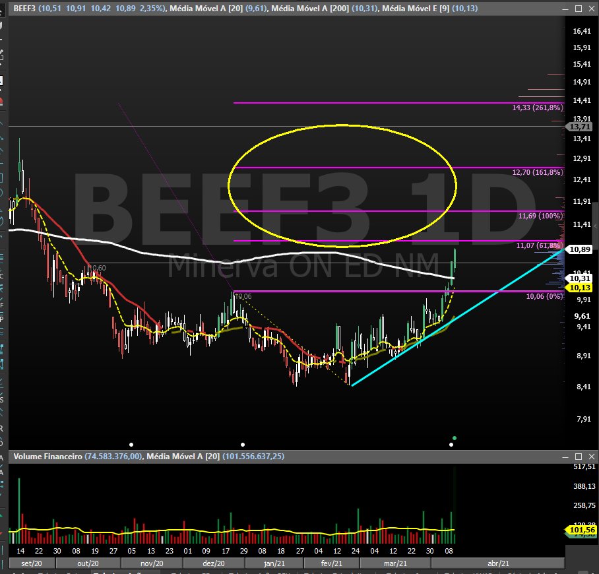Click the abr/21 month segment
Image resolution: width=599 pixels, height=574 pixels.
click(498, 563)
